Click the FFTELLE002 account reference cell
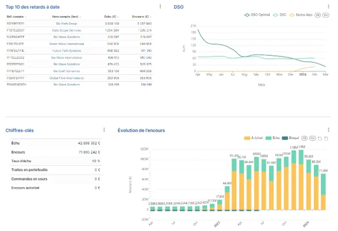Image resolution: width=338 pixels, height=231 pixels. (16, 58)
